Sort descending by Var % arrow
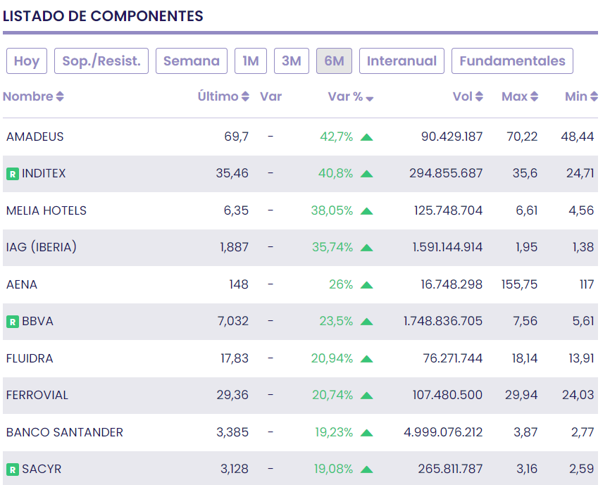 coord(370,99)
